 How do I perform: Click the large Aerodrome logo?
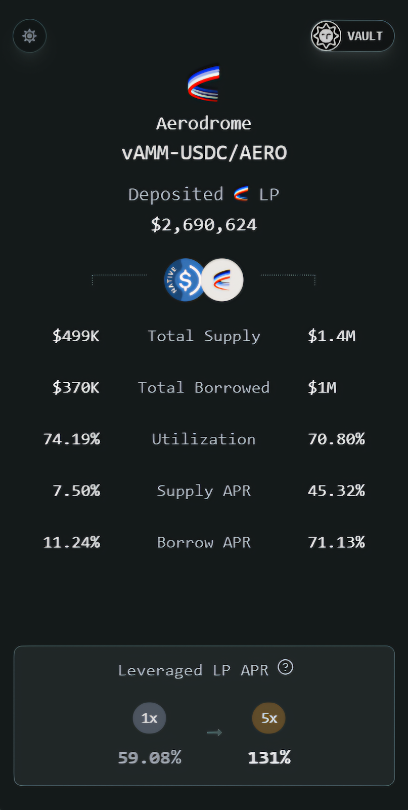[204, 83]
